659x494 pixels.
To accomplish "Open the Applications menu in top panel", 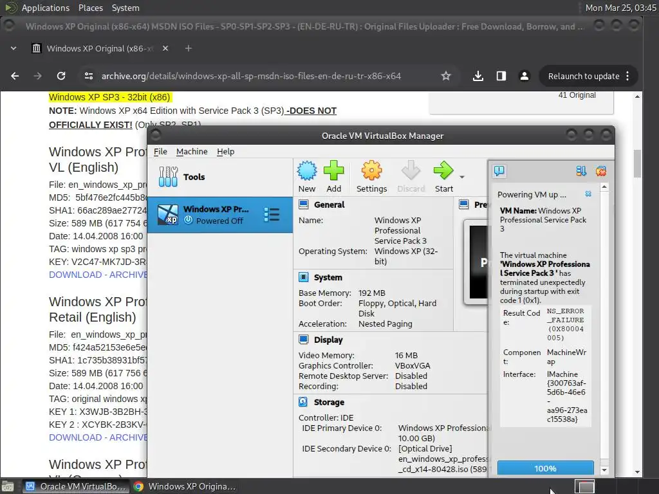I will pyautogui.click(x=46, y=8).
